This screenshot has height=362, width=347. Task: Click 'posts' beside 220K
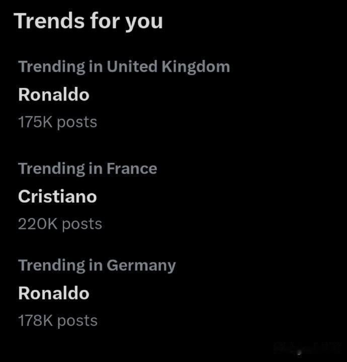(82, 225)
